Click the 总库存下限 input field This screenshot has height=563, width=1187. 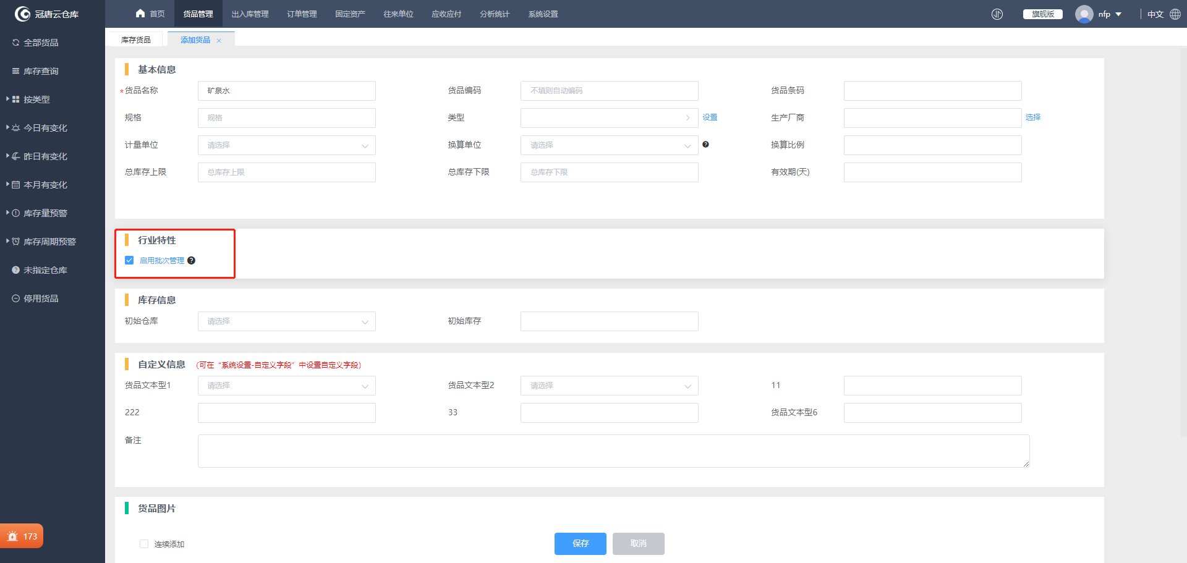pyautogui.click(x=610, y=172)
